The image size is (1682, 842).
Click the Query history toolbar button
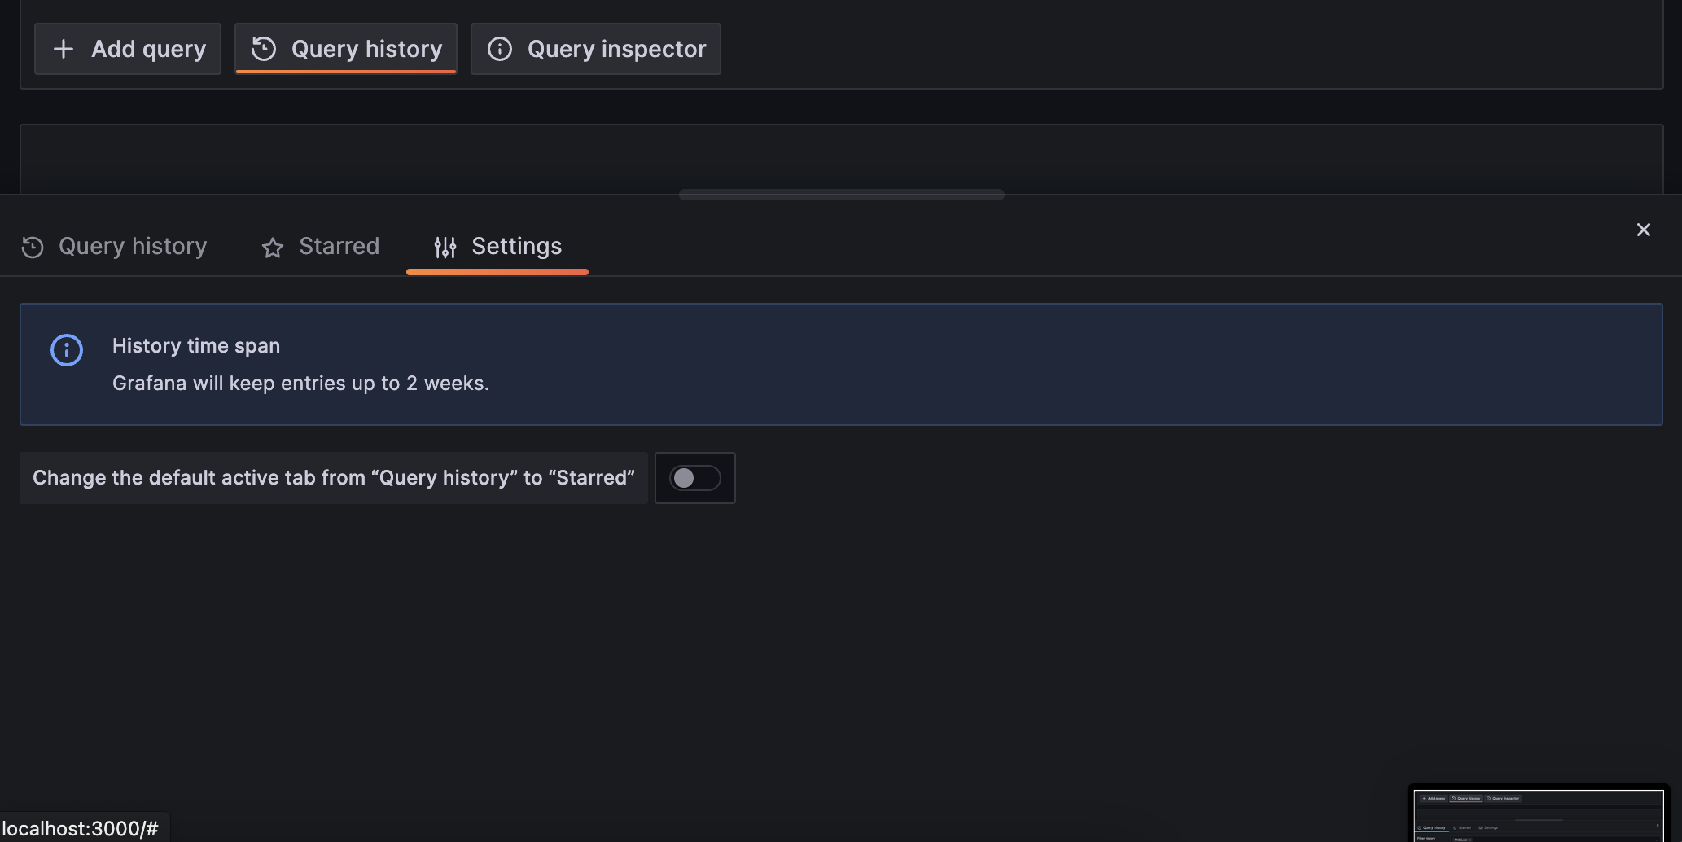pos(345,49)
